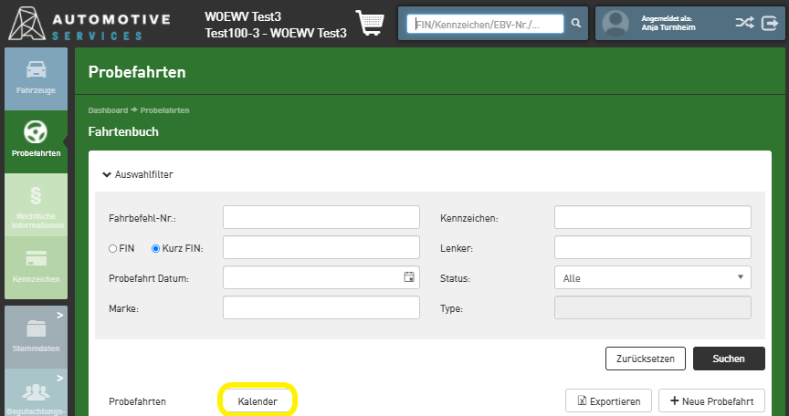The width and height of the screenshot is (789, 416).
Task: Select the FIN radio button
Action: click(113, 248)
